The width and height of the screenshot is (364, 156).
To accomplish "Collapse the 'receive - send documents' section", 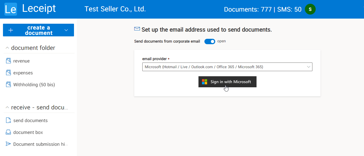I will (x=7, y=107).
